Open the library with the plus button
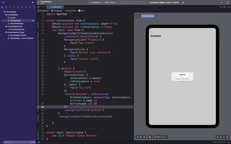This screenshot has width=231, height=144. tap(221, 2)
